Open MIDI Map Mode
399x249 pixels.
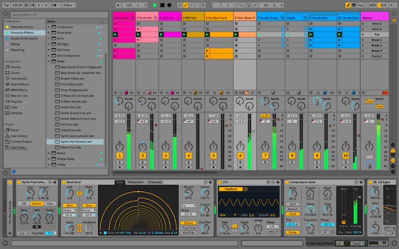[x=372, y=5]
